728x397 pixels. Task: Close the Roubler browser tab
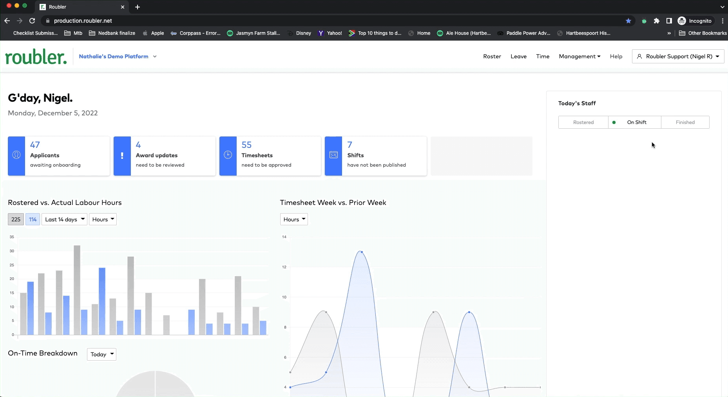pos(123,7)
